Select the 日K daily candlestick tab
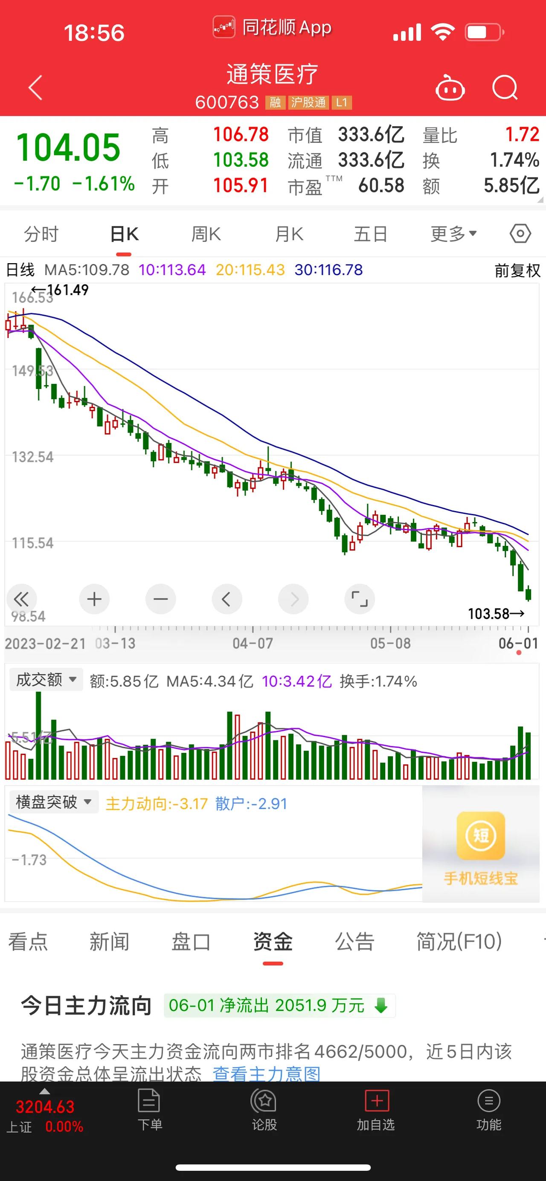Screen dimensions: 546x1181 124,234
